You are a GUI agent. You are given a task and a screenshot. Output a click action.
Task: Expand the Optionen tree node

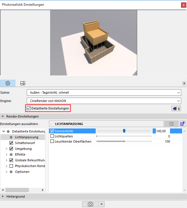6,172
